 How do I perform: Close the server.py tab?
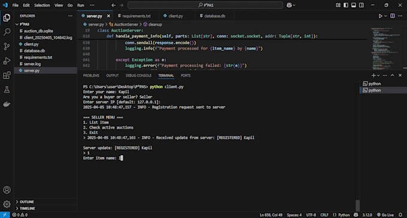[x=108, y=16]
